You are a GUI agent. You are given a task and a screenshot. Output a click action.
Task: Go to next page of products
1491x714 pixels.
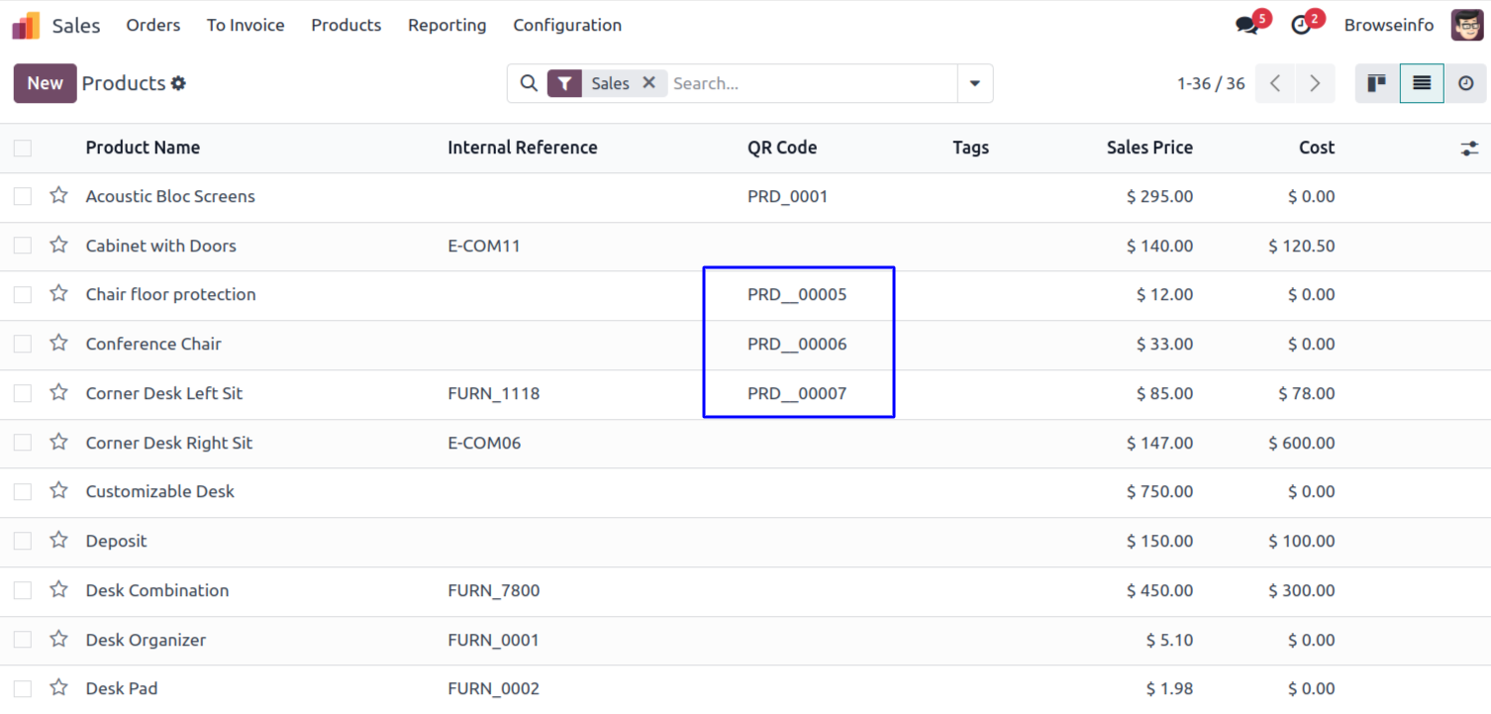1315,84
